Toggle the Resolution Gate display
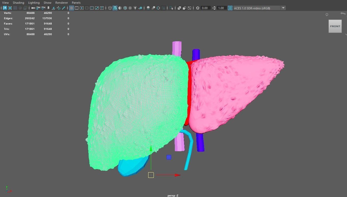Screen dimensions: 347x197 pos(82,8)
